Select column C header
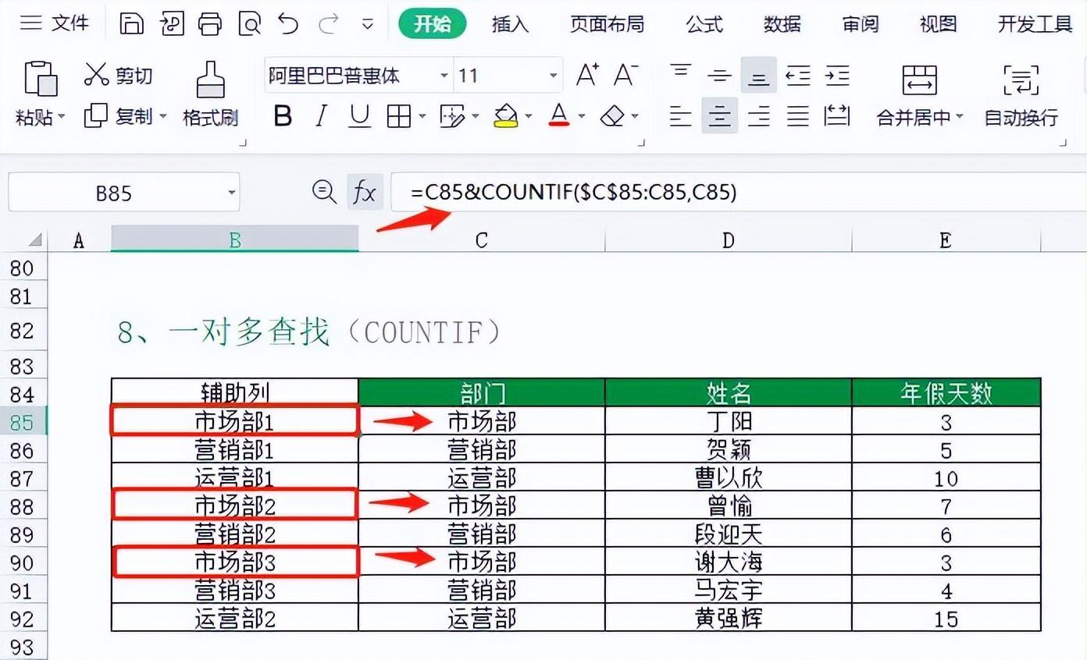The width and height of the screenshot is (1087, 660). click(482, 240)
